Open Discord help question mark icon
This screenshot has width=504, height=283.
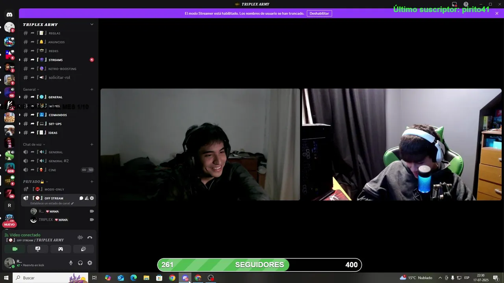(x=466, y=4)
